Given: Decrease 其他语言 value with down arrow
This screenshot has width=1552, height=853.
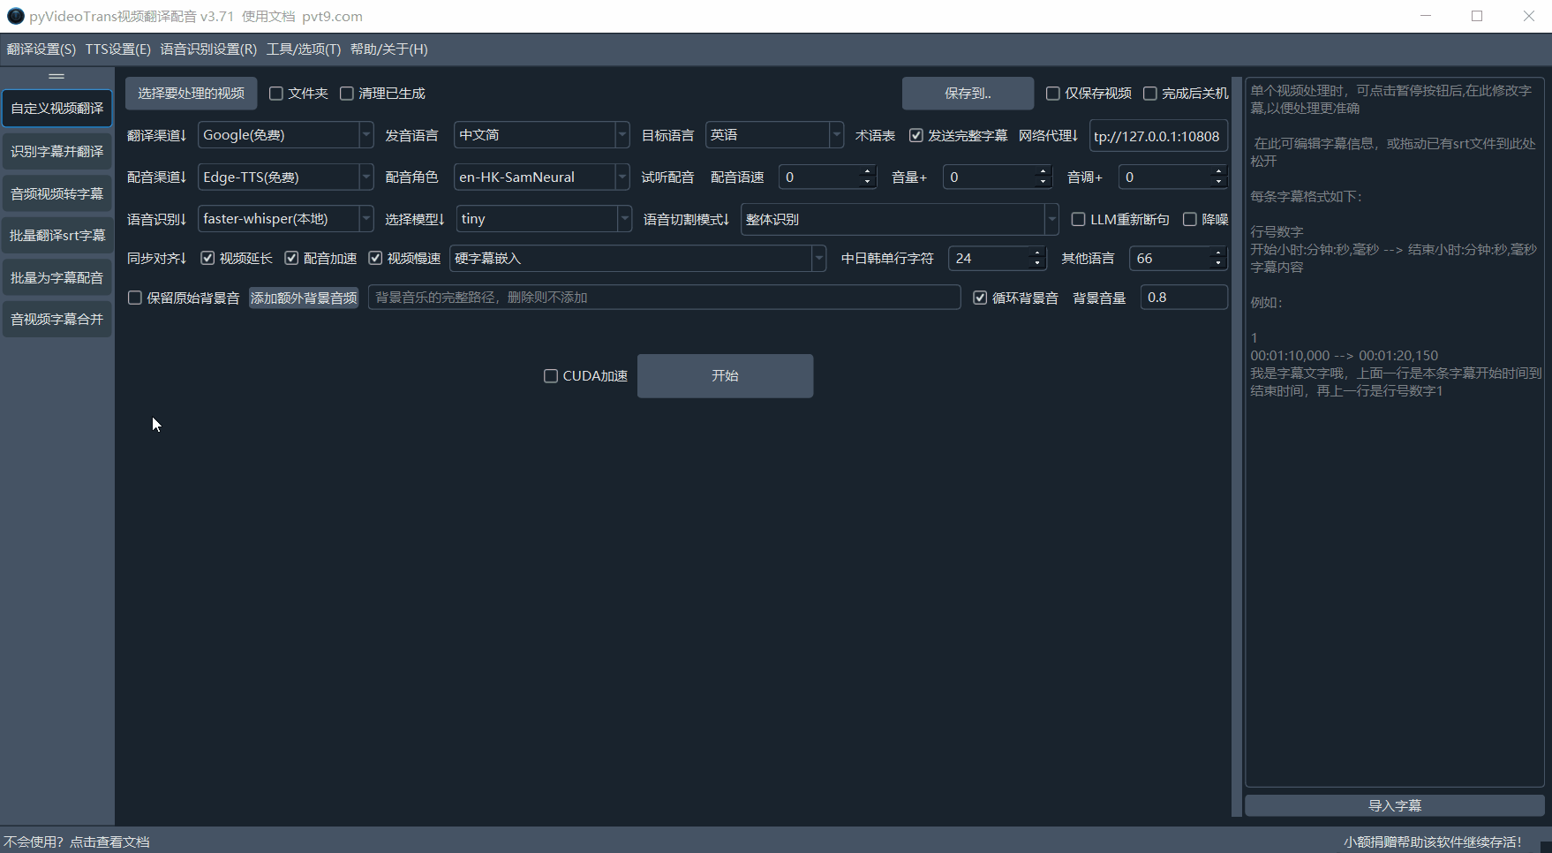Looking at the screenshot, I should (x=1217, y=264).
